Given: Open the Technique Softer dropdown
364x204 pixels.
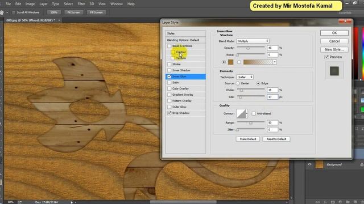Looking at the screenshot, I should click(245, 77).
